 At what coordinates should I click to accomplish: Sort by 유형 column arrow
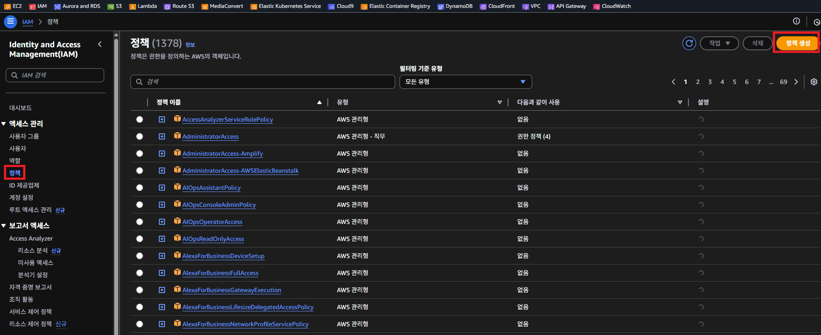click(499, 102)
